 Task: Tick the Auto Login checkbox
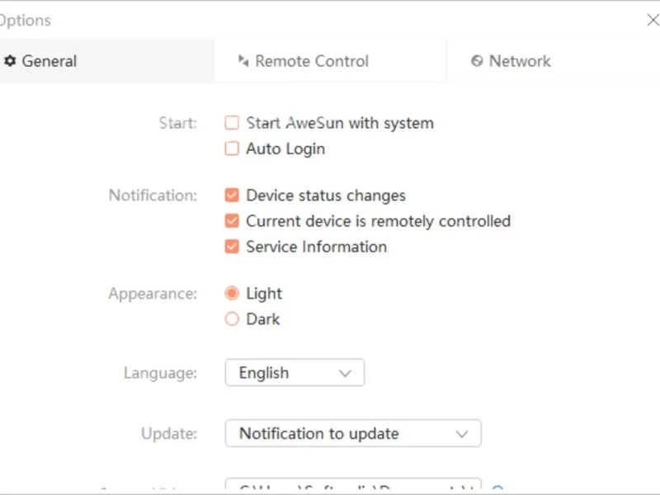click(232, 149)
